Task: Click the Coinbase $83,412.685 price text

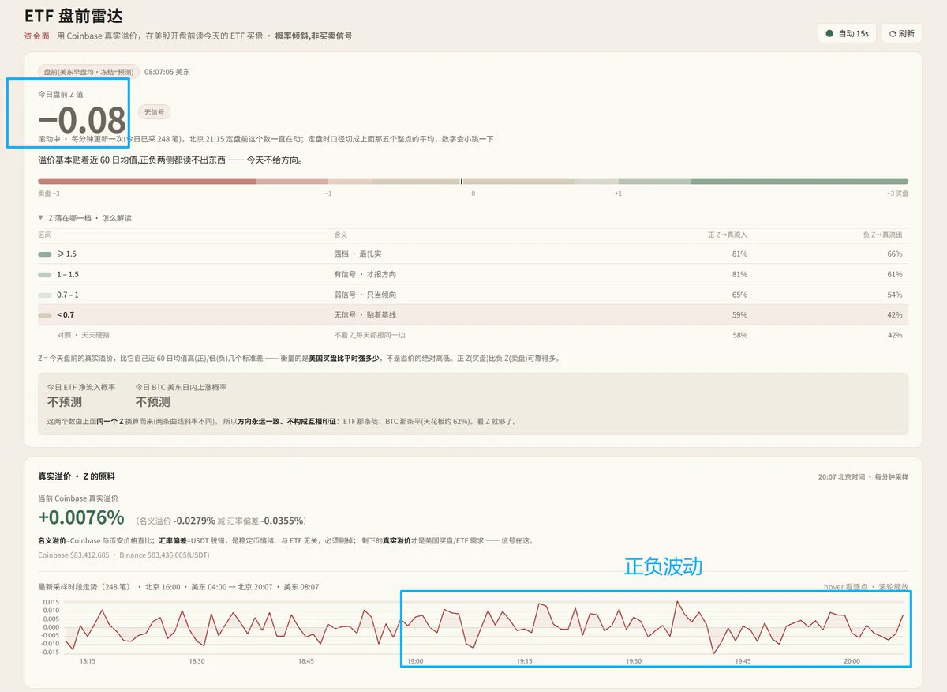Action: tap(74, 555)
